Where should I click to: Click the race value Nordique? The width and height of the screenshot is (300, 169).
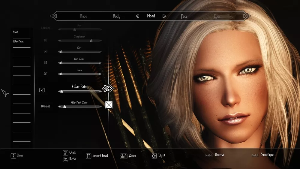click(268, 155)
